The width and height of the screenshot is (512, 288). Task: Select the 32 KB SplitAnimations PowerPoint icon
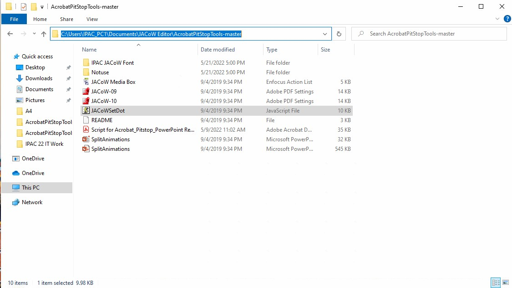(86, 139)
